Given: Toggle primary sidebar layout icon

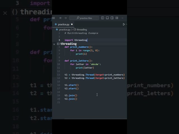Looking at the screenshot, I should coord(103,18).
